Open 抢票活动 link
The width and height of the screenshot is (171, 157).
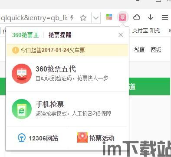tap(102, 138)
